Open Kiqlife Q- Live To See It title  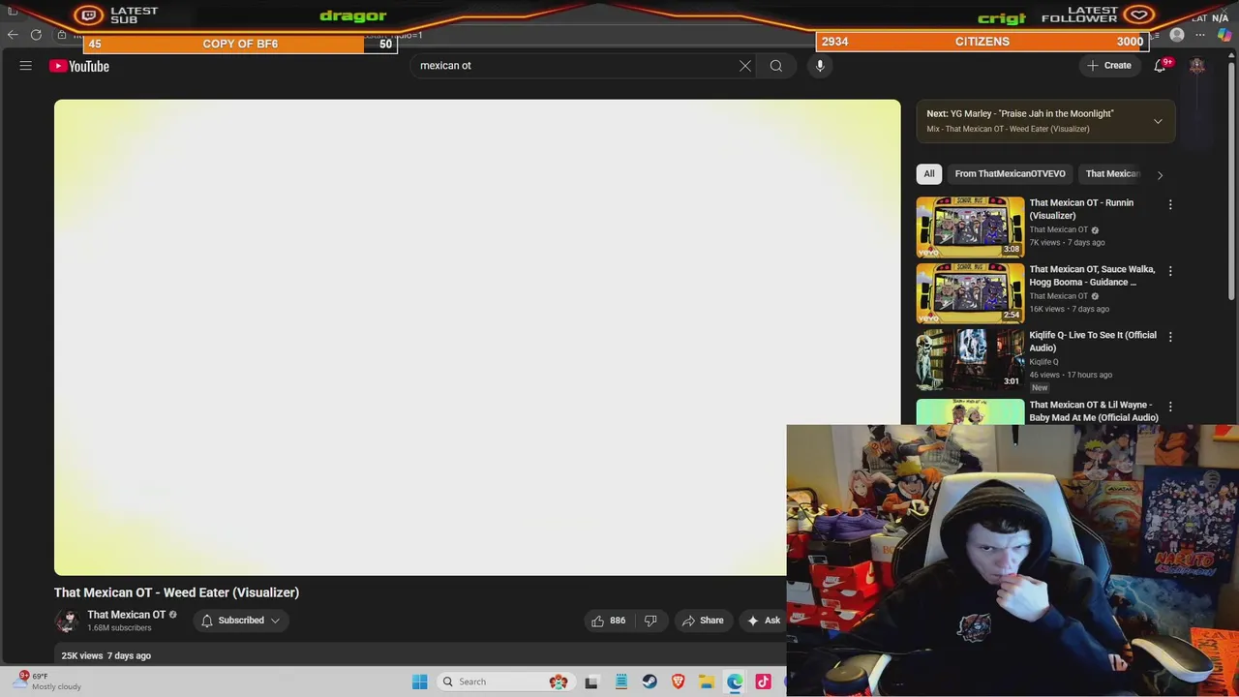click(1093, 342)
